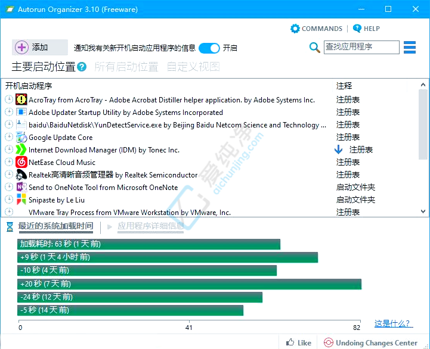
Task: Click the Like button
Action: [298, 342]
